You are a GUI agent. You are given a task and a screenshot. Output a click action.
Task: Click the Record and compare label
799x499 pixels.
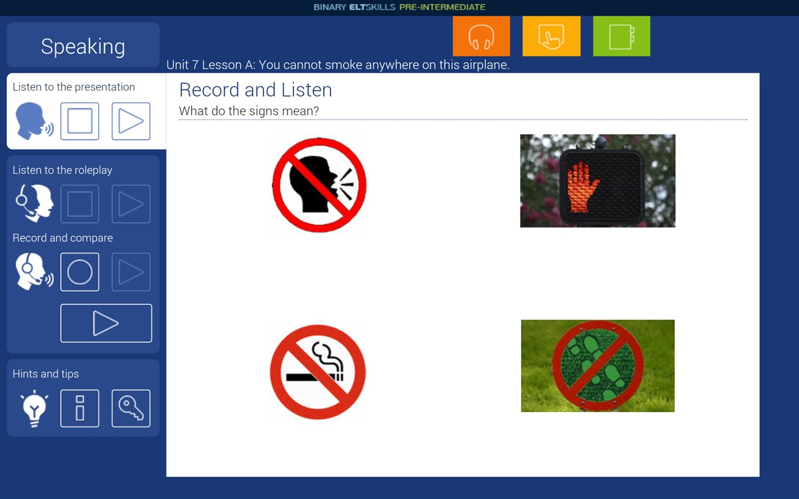pyautogui.click(x=63, y=238)
